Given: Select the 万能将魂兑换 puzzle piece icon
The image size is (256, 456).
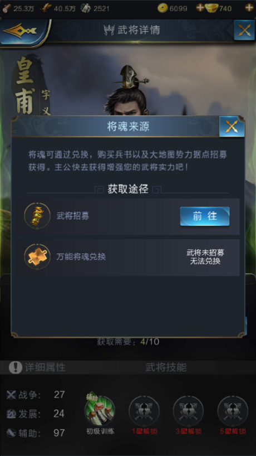Looking at the screenshot, I should (x=37, y=257).
